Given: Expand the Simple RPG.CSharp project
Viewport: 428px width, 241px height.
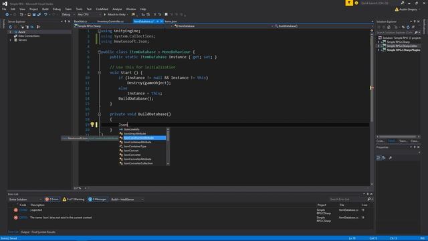Looking at the screenshot, I should [379, 42].
